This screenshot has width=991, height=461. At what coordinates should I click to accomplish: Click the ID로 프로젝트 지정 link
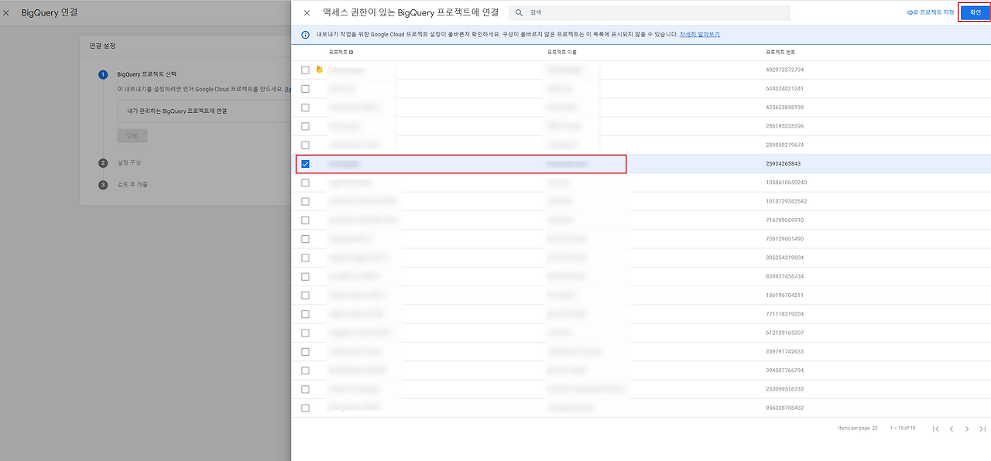(931, 13)
